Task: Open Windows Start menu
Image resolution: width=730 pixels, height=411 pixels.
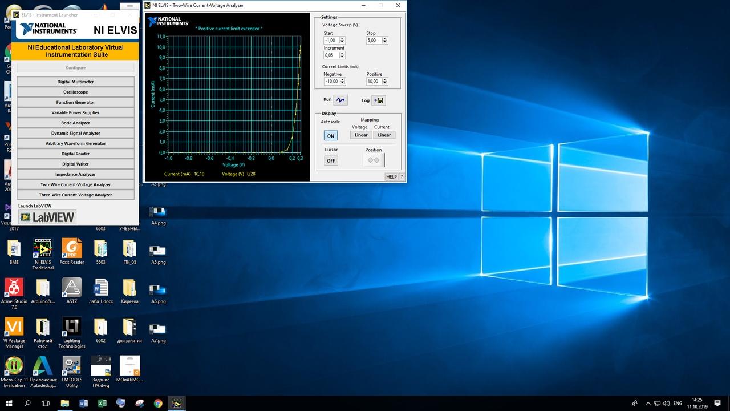Action: click(x=9, y=403)
